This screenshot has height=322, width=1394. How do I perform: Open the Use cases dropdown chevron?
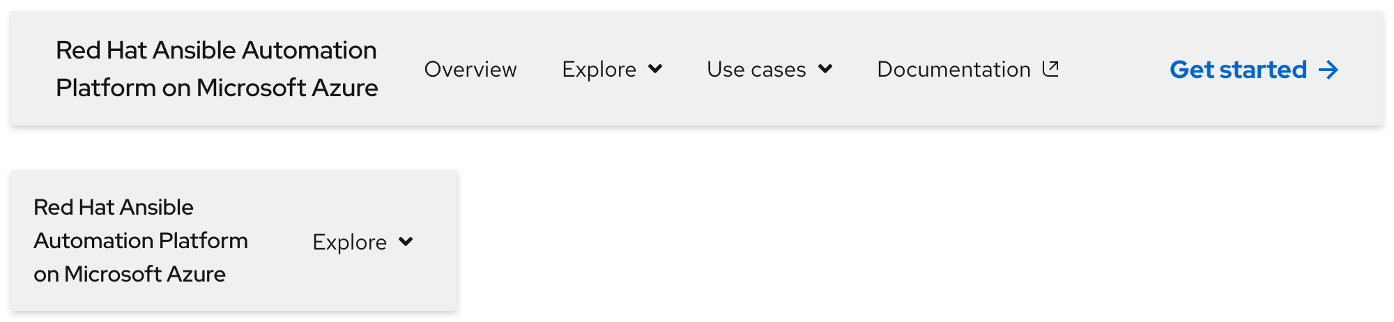[825, 69]
